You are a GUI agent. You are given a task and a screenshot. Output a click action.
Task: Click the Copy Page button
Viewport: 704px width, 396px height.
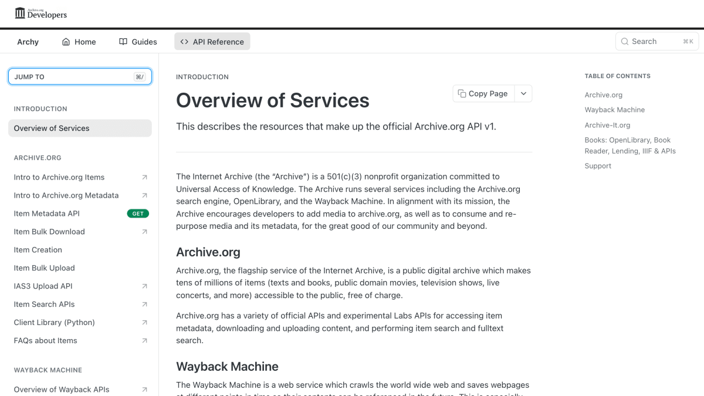point(483,94)
